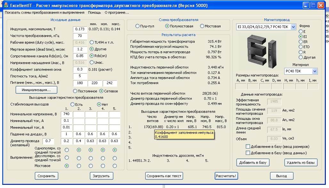Click the ExcellentIT title bar app icon
Screen dimensions: 329x188
pyautogui.click(x=6, y=5)
